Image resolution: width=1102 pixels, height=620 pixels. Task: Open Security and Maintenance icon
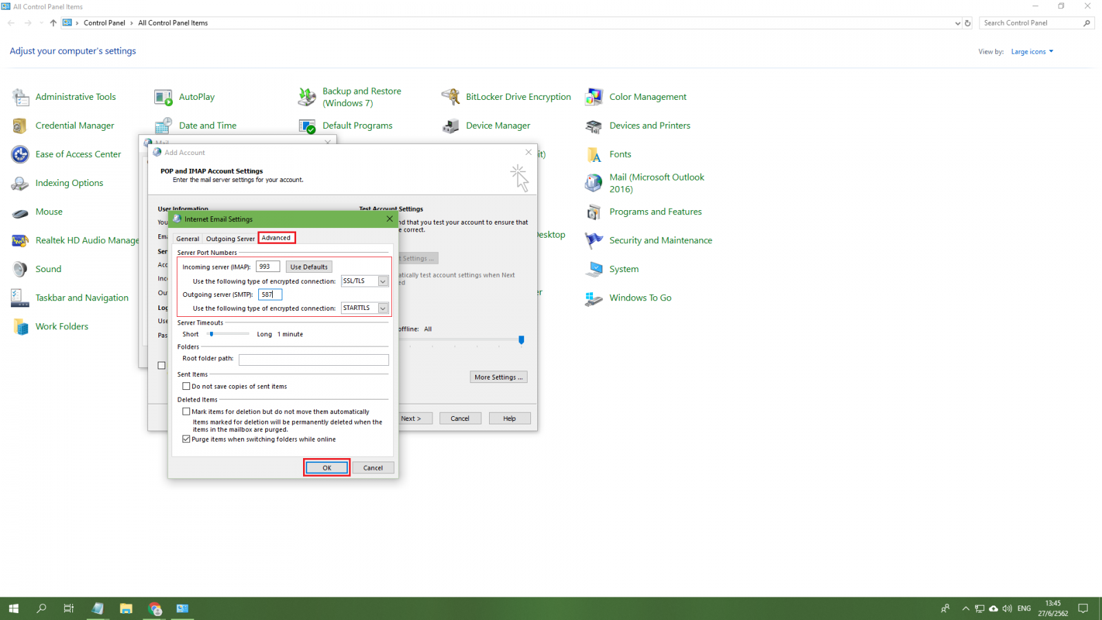coord(594,240)
